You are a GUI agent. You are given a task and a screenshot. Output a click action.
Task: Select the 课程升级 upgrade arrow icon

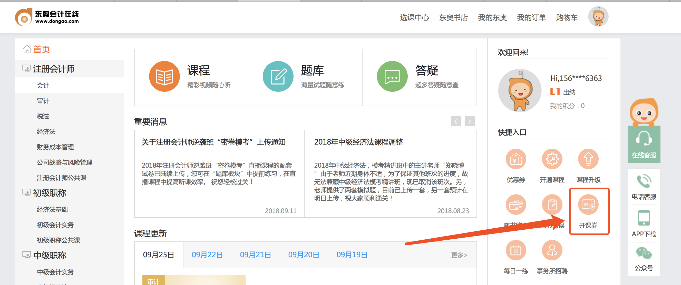click(588, 159)
